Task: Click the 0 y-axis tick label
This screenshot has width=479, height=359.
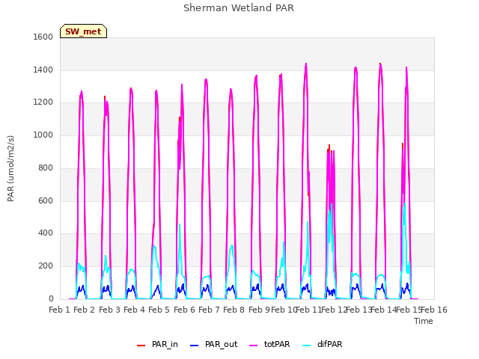Action: [x=51, y=299]
